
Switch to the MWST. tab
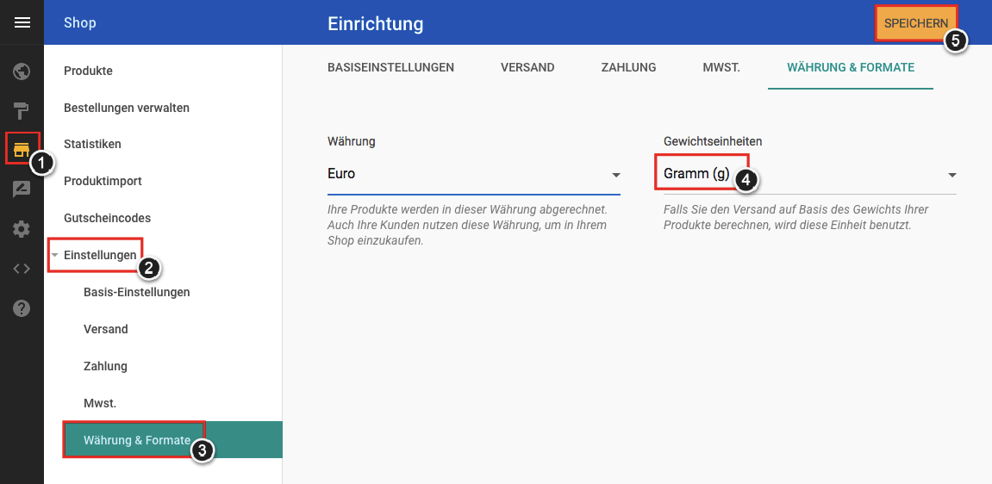721,67
